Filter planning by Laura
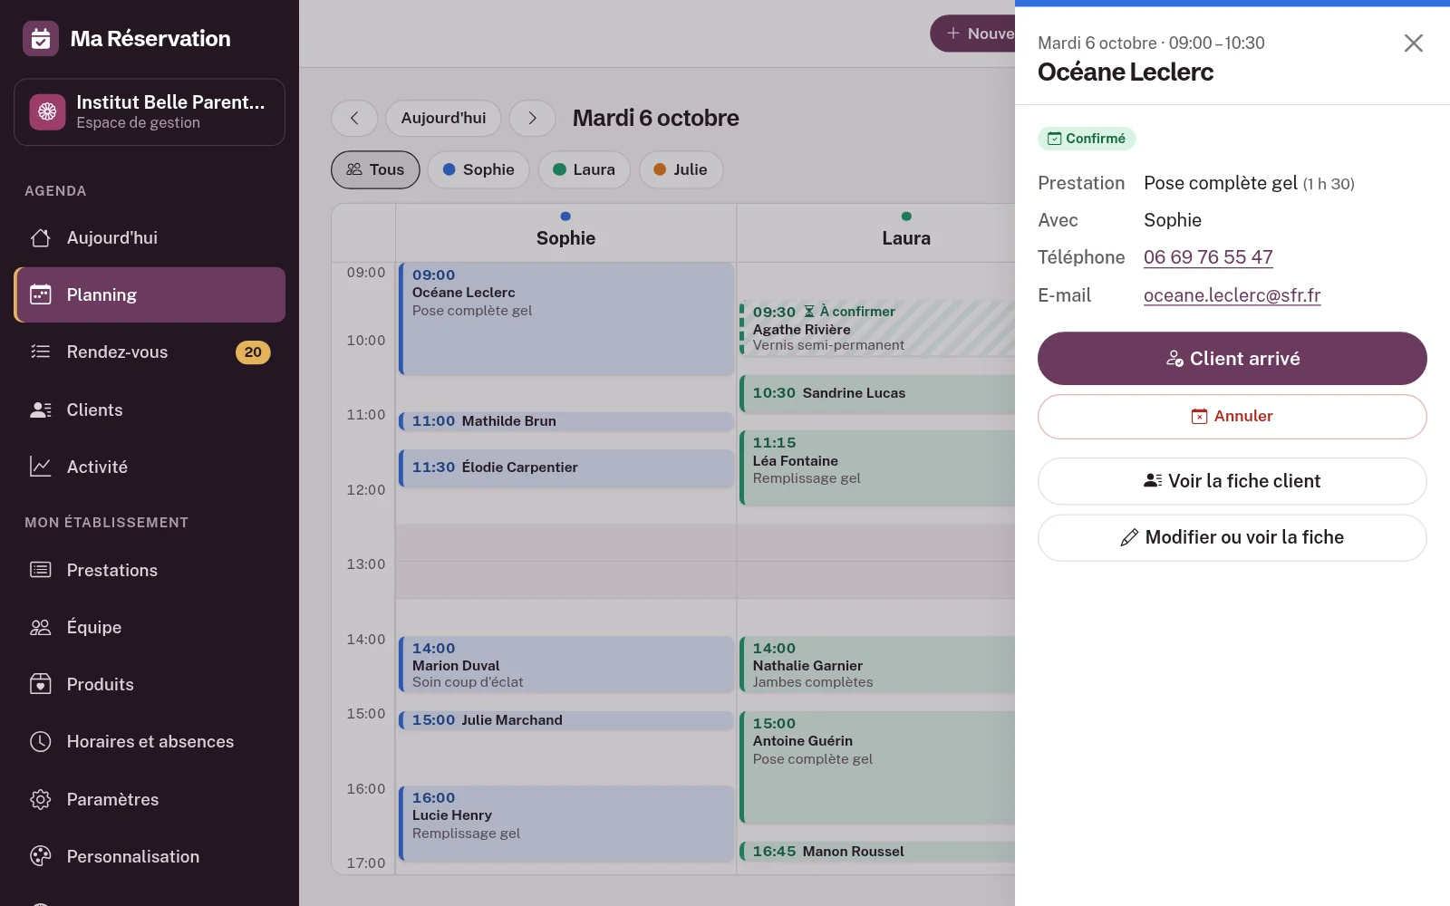The width and height of the screenshot is (1450, 906). pyautogui.click(x=584, y=169)
